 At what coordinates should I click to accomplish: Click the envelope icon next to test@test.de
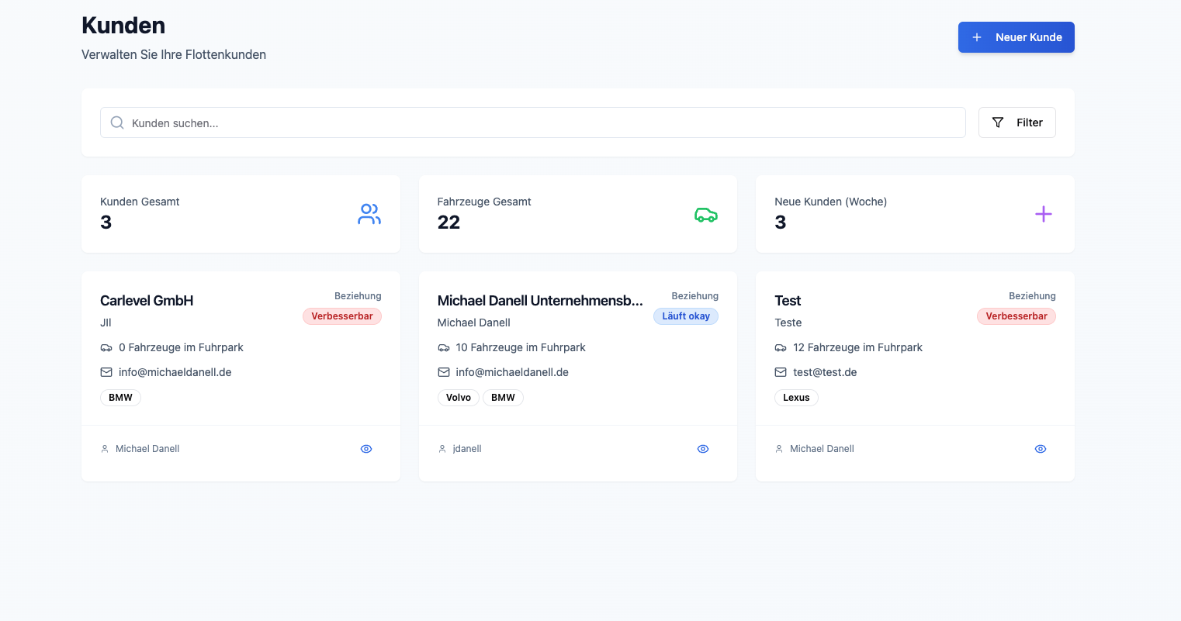click(x=781, y=372)
